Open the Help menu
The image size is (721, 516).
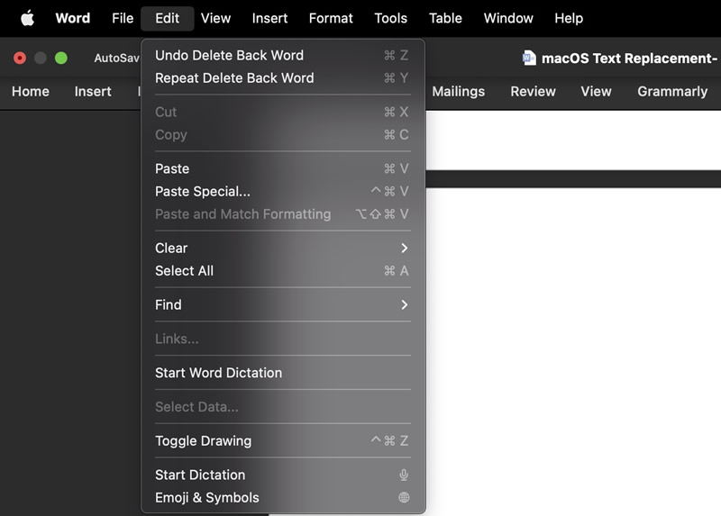(569, 18)
